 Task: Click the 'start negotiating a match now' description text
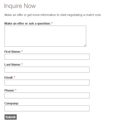point(81,15)
